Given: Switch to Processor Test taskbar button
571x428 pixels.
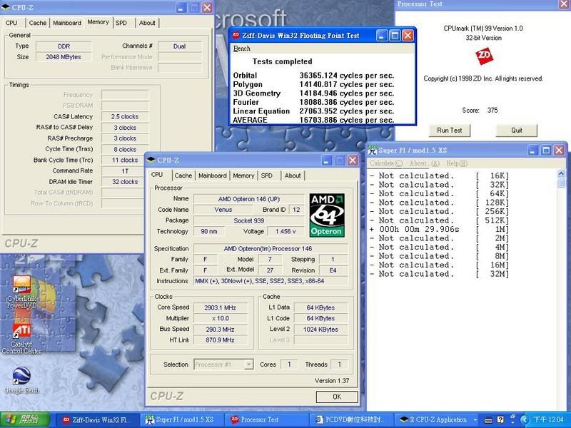Looking at the screenshot, I should [266, 420].
